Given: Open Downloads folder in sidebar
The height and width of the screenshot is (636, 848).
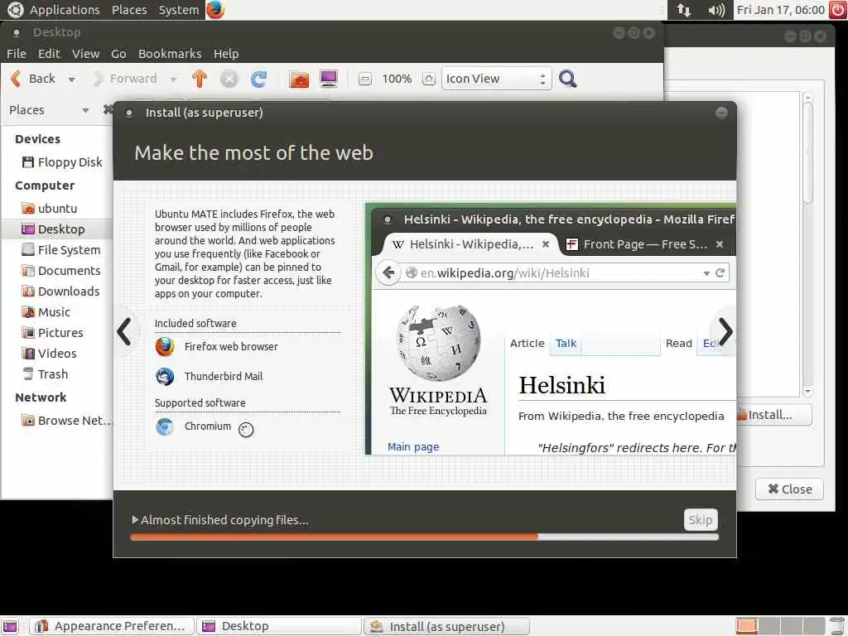Looking at the screenshot, I should coord(60,291).
